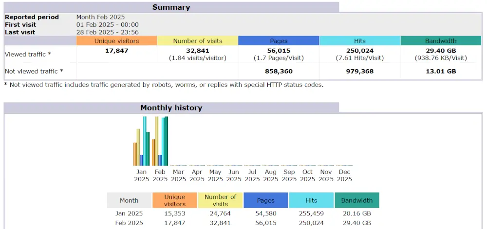Select the "Last visit" label
487x229 pixels.
(x=20, y=32)
